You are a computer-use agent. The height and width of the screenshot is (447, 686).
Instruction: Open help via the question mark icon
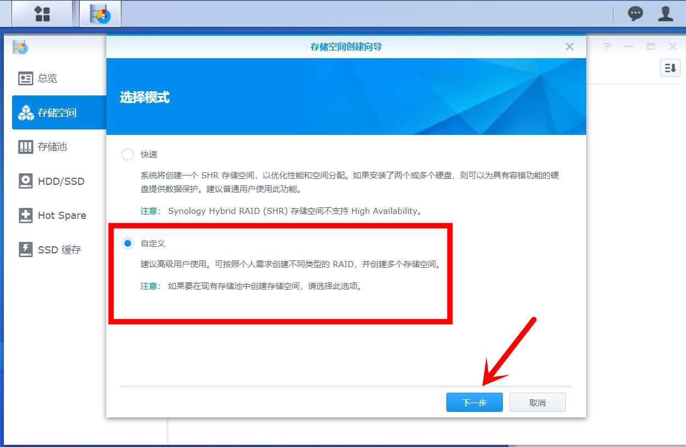(606, 47)
